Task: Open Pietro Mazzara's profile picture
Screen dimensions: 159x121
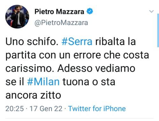Action: point(17,17)
